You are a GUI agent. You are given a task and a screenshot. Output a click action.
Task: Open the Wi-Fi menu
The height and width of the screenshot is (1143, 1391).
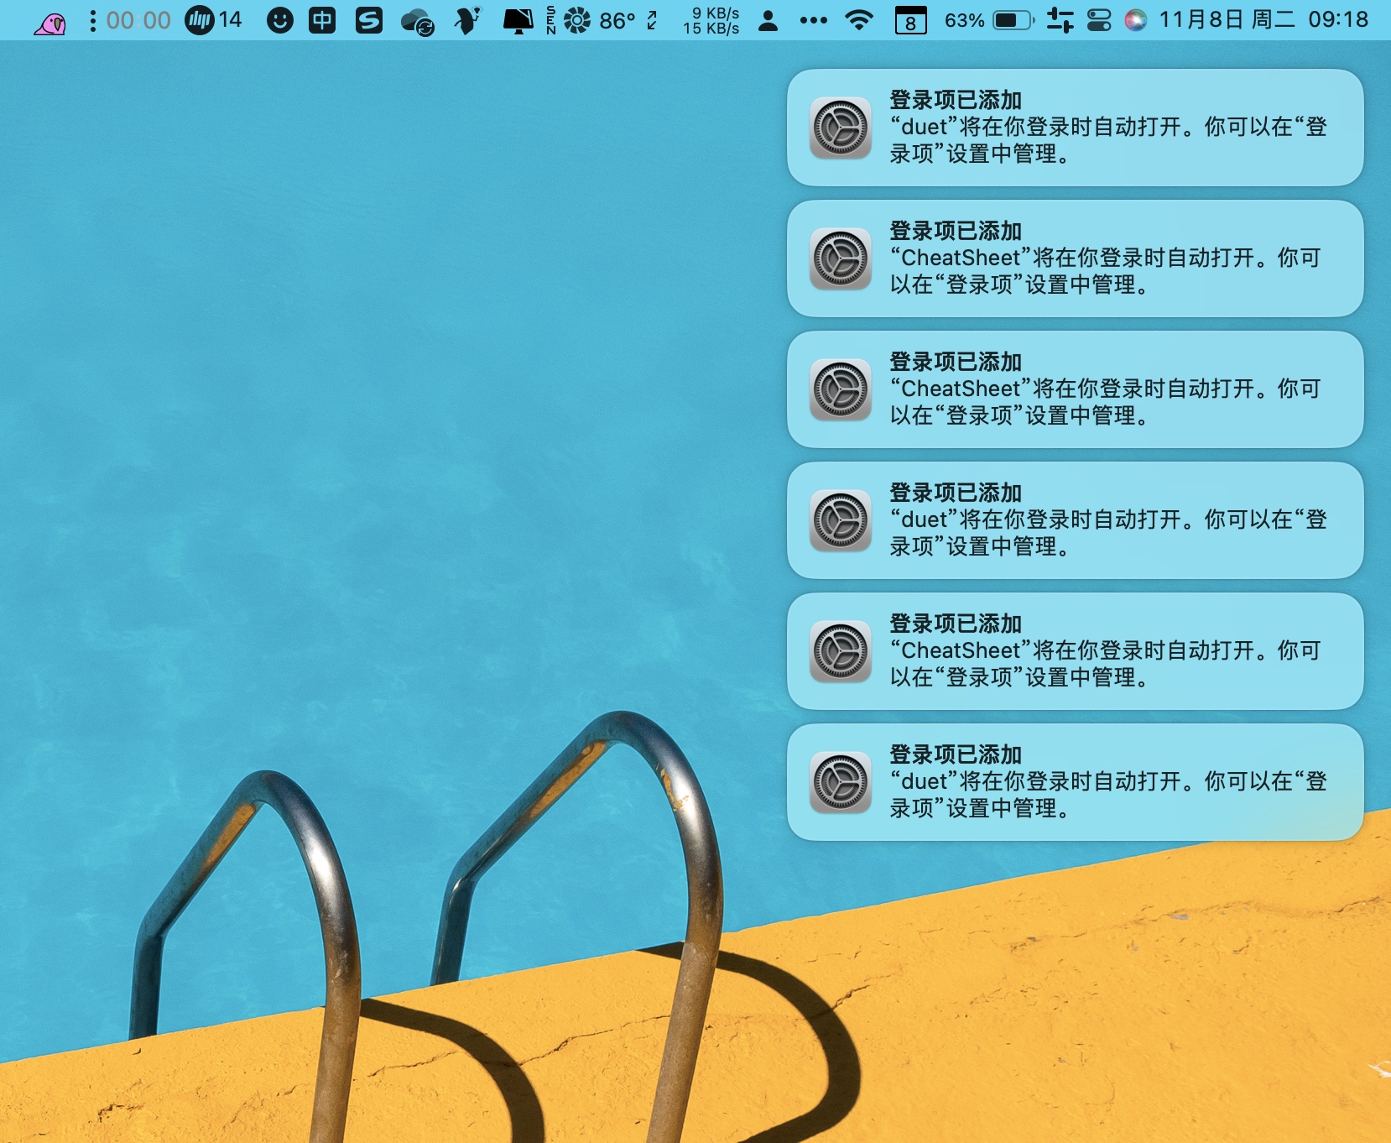pos(857,20)
